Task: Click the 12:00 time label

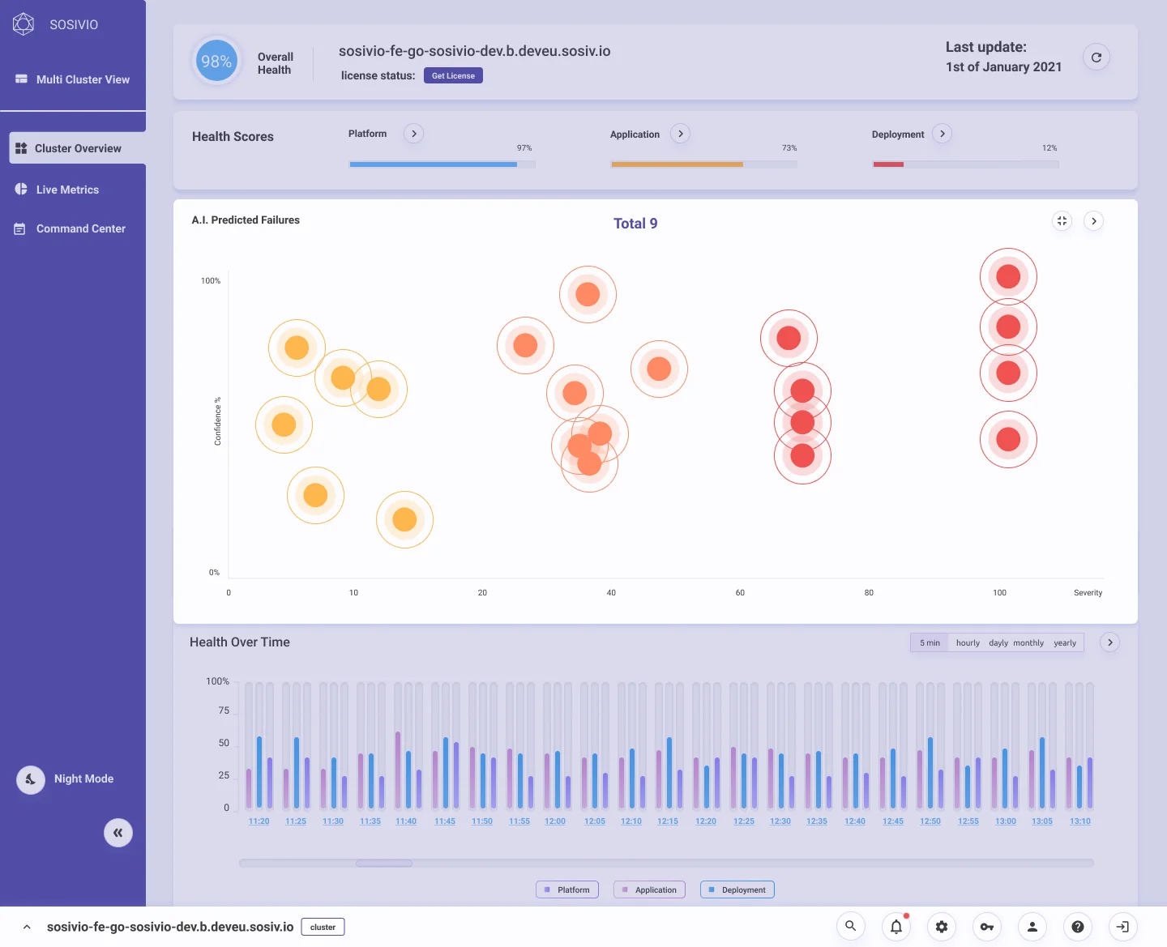Action: pos(555,821)
